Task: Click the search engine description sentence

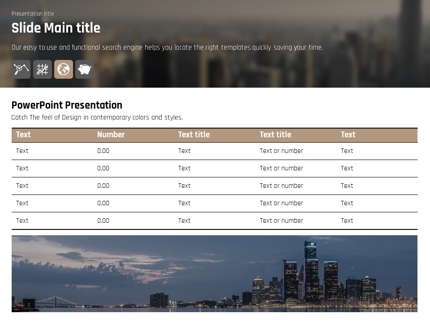Action: (167, 47)
